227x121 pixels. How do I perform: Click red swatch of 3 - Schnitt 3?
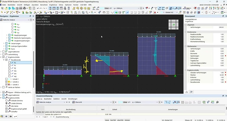9,85
